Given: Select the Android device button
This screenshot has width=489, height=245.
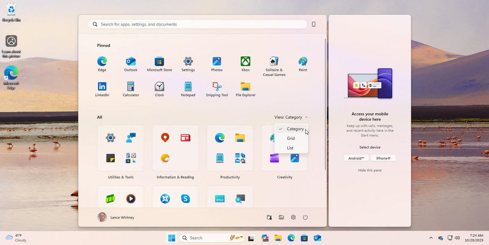Looking at the screenshot, I should click(356, 158).
